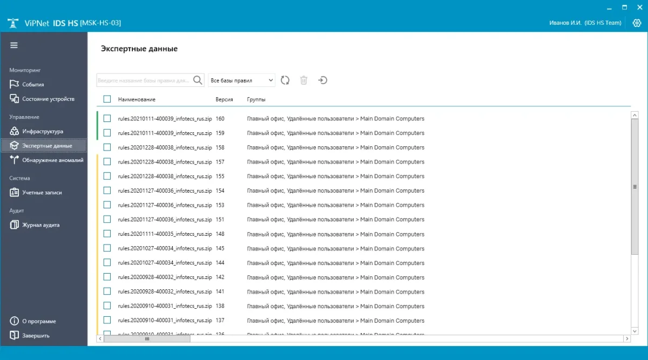
Task: Check the box for rule version 160
Action: [107, 118]
